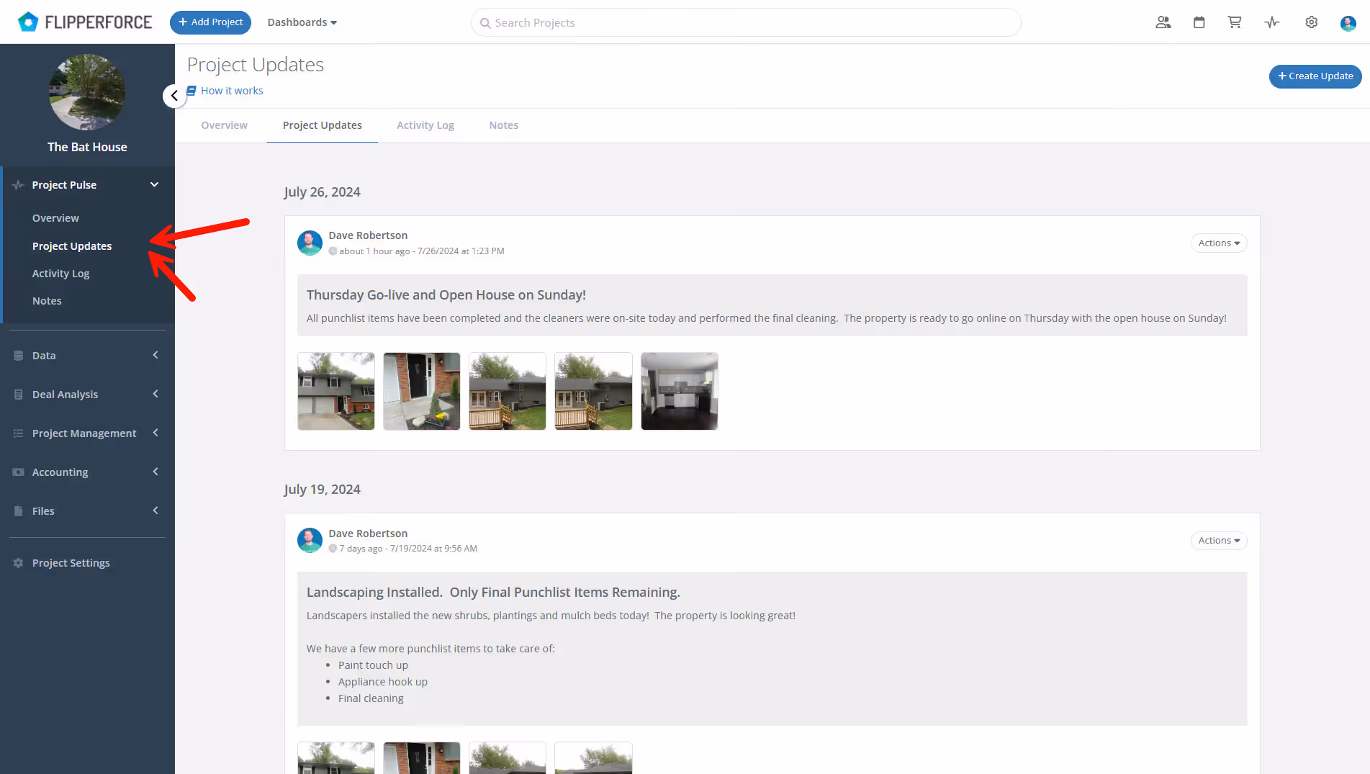Open the calendar icon in top bar

1199,22
